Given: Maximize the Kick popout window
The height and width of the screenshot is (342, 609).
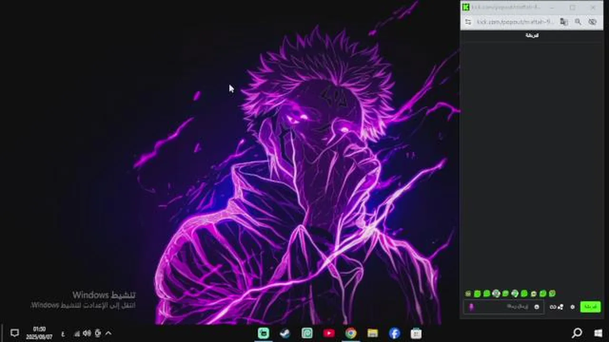Looking at the screenshot, I should [x=572, y=7].
